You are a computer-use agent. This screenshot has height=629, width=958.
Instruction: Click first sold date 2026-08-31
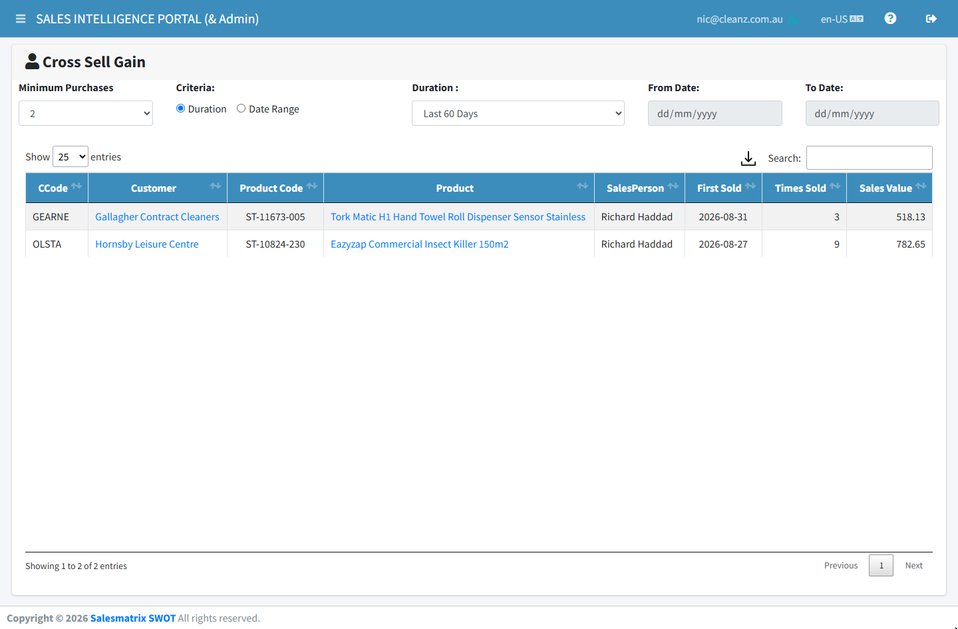point(723,217)
